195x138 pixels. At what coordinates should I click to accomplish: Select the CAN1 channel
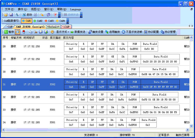(x=27, y=21)
